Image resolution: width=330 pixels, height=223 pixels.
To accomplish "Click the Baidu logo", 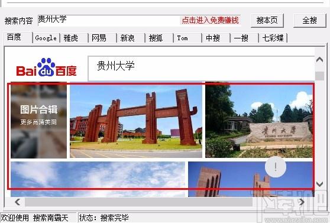I will click(x=46, y=67).
